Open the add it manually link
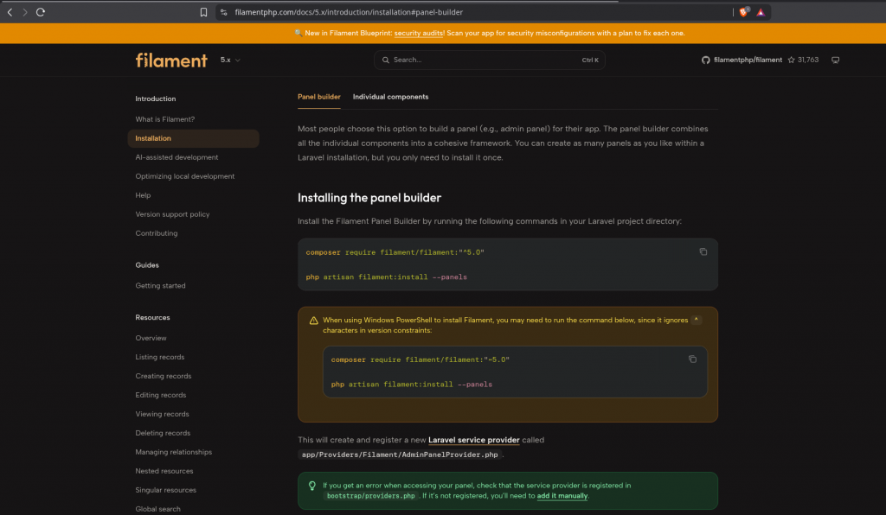886x515 pixels. pos(562,496)
